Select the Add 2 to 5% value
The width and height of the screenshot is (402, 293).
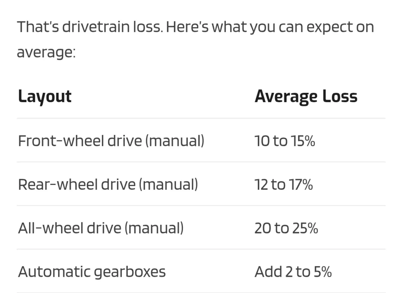(x=293, y=272)
